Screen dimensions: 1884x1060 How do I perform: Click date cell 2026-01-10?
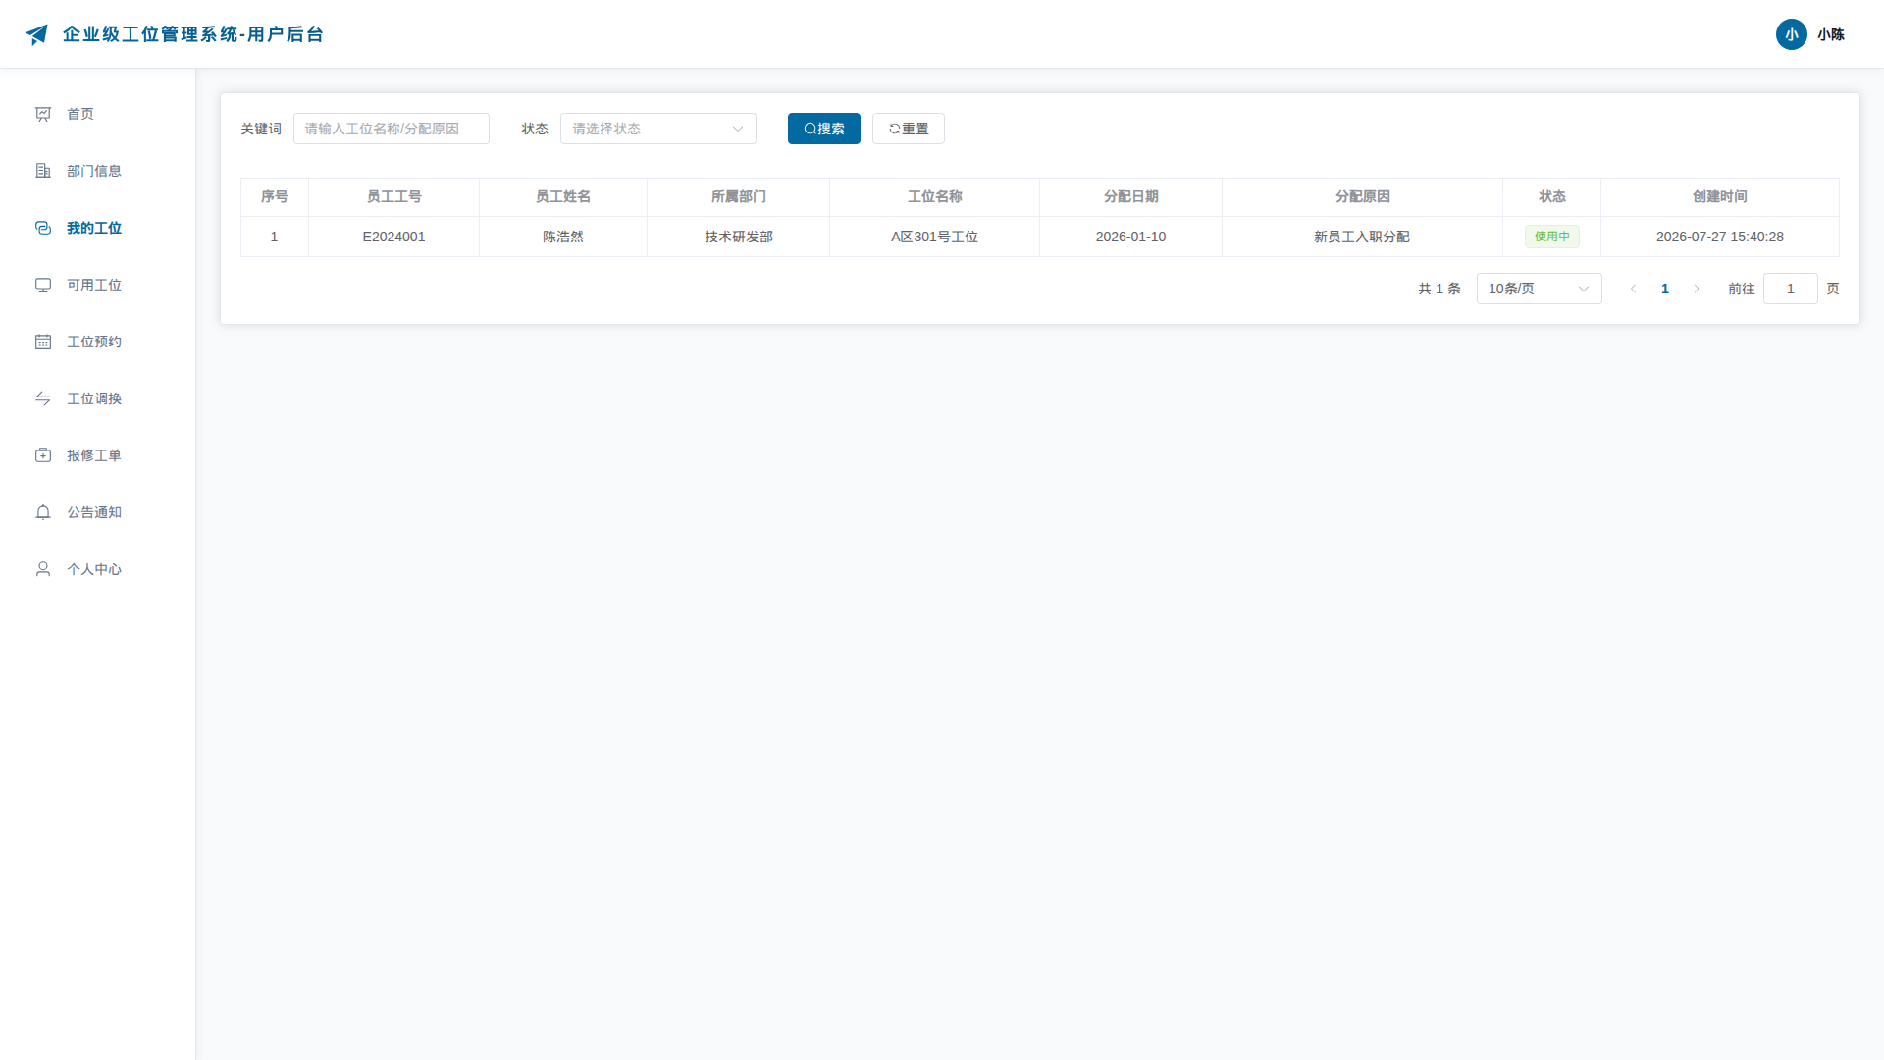(x=1130, y=237)
